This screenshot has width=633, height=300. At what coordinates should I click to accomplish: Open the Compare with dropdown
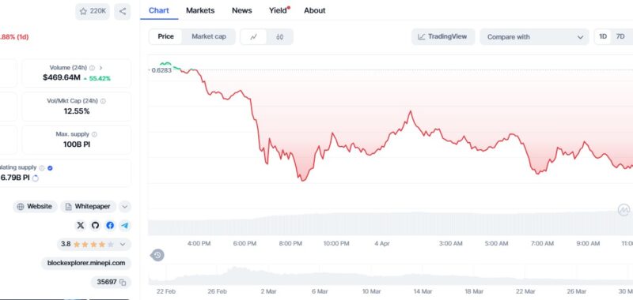click(x=535, y=37)
